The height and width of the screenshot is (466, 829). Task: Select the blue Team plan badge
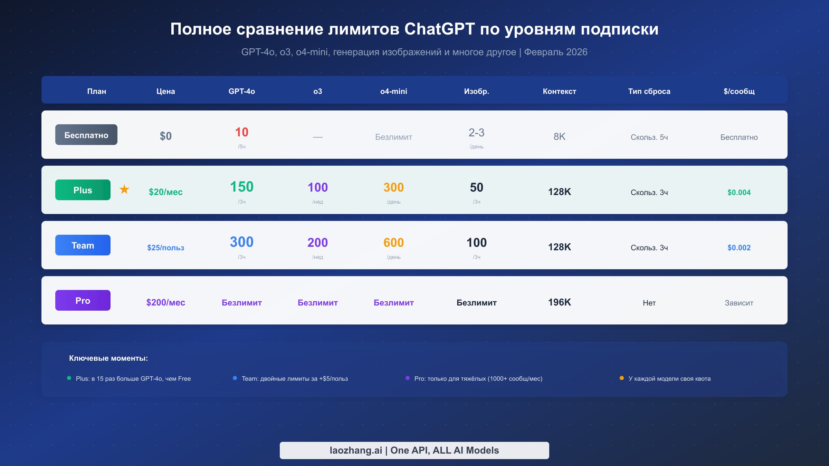(x=83, y=245)
